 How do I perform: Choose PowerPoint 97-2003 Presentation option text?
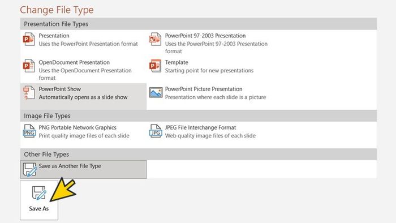click(205, 36)
